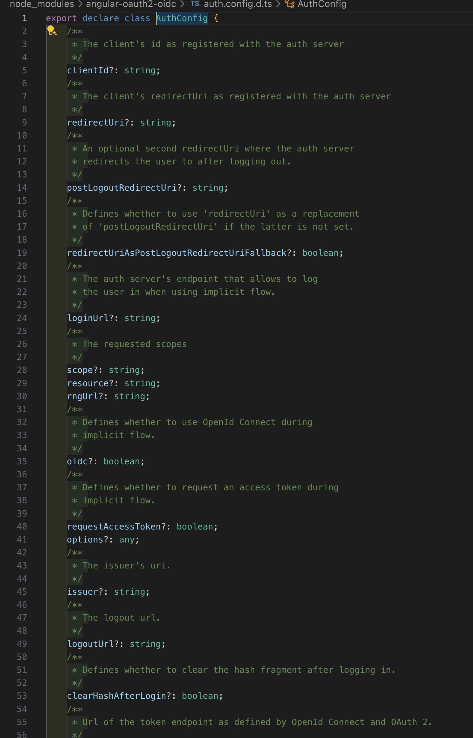Image resolution: width=473 pixels, height=738 pixels.
Task: Click postLogoutRedirectUri property name
Action: coord(122,188)
